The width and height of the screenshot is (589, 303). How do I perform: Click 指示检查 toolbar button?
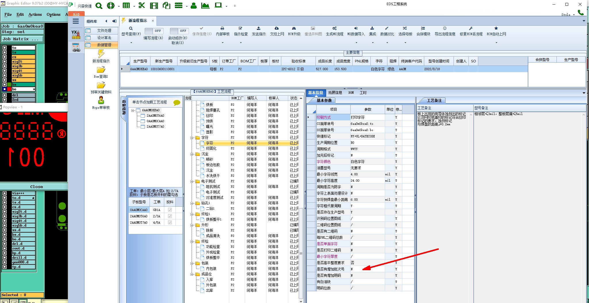coord(241,31)
